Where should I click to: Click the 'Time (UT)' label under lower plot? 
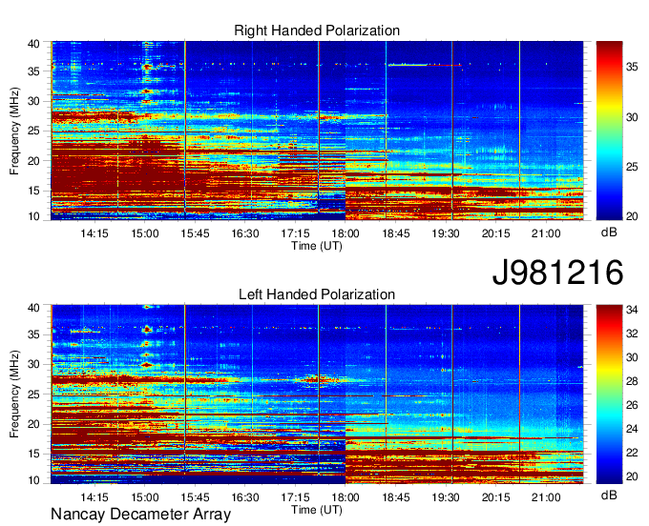[317, 511]
